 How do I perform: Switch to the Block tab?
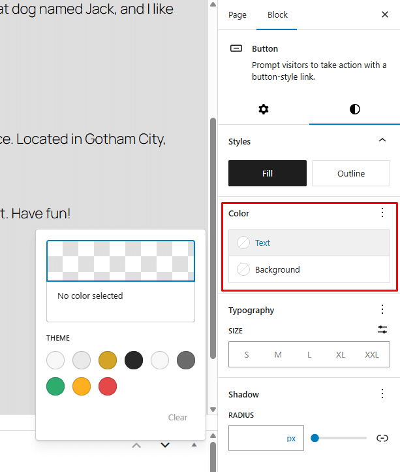click(x=277, y=15)
